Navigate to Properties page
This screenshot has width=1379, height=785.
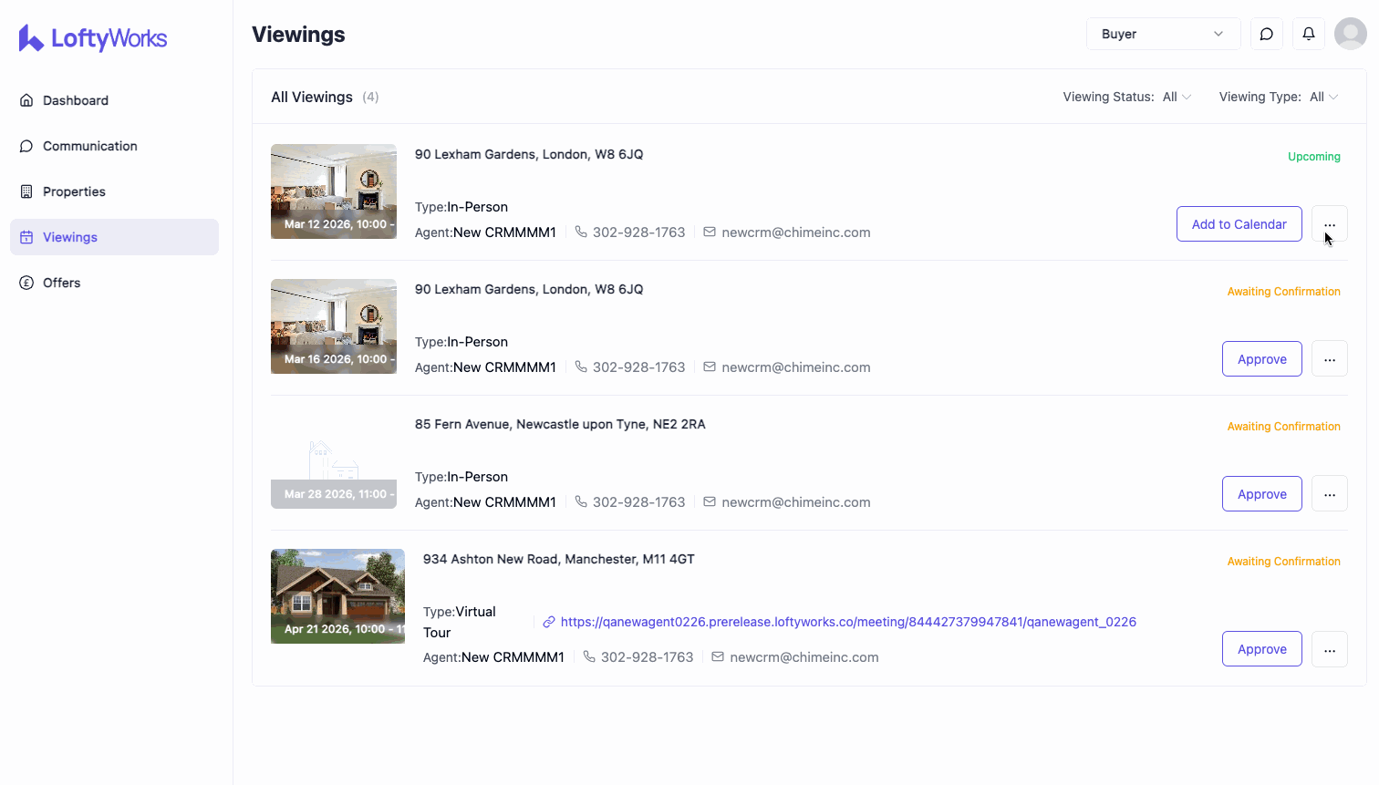pyautogui.click(x=74, y=191)
